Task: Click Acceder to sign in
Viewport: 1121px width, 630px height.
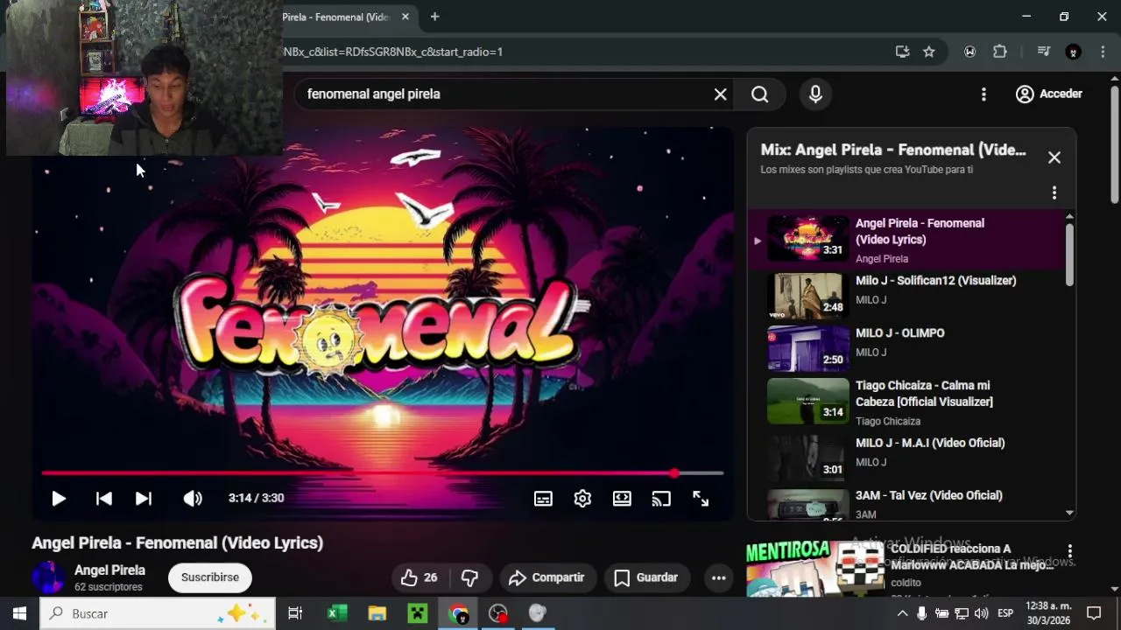Action: 1049,94
